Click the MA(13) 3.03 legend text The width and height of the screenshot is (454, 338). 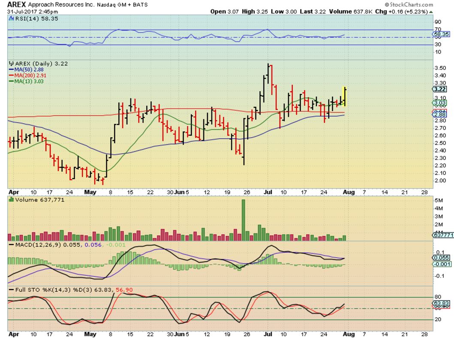click(x=29, y=81)
